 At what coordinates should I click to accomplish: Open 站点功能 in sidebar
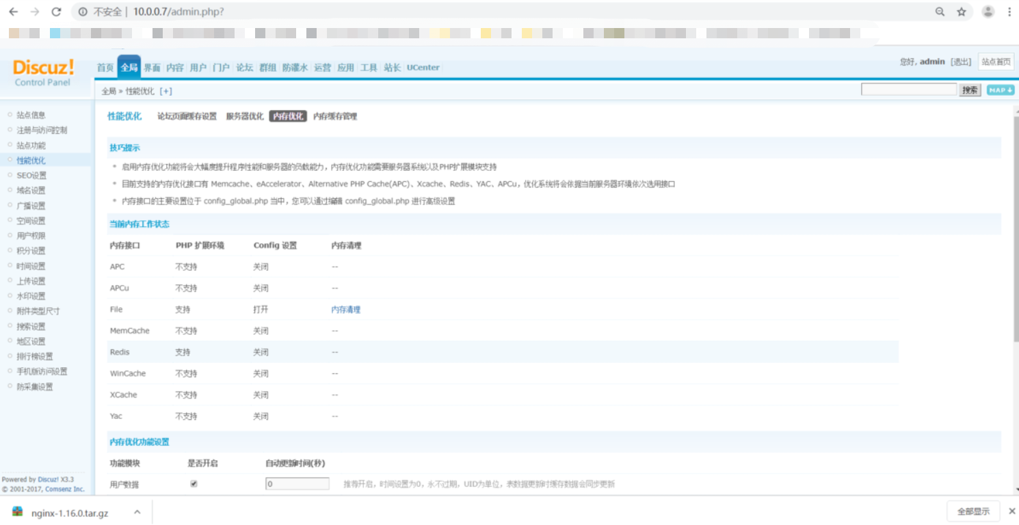point(31,145)
